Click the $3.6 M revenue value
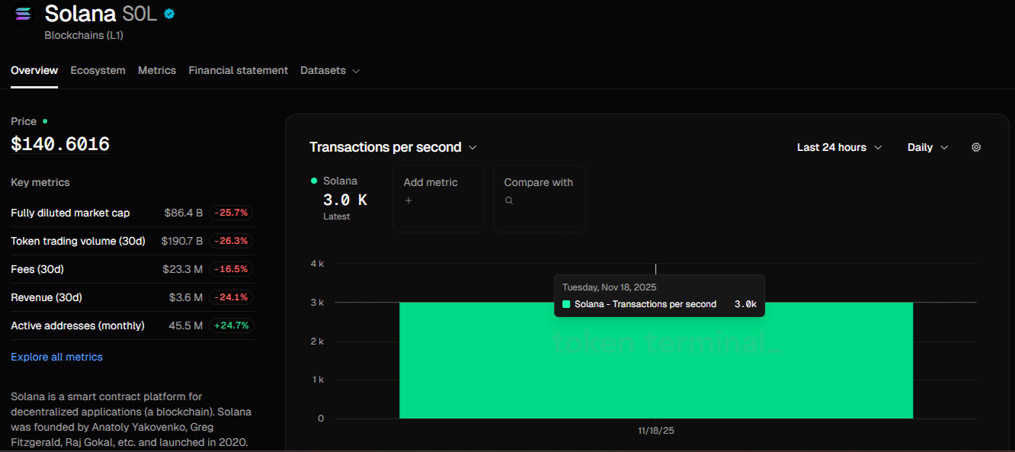1015x452 pixels. click(186, 297)
